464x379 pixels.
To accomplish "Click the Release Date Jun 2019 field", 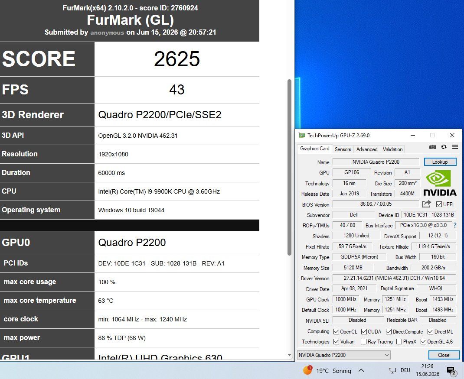I will 349,194.
